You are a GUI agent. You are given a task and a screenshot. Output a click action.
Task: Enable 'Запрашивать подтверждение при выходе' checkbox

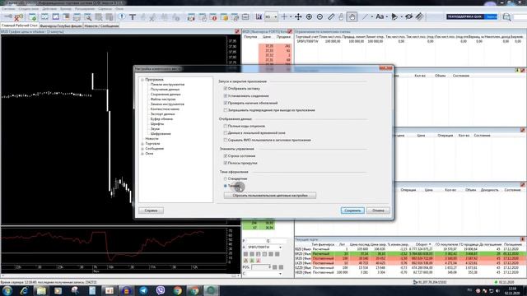tap(226, 110)
